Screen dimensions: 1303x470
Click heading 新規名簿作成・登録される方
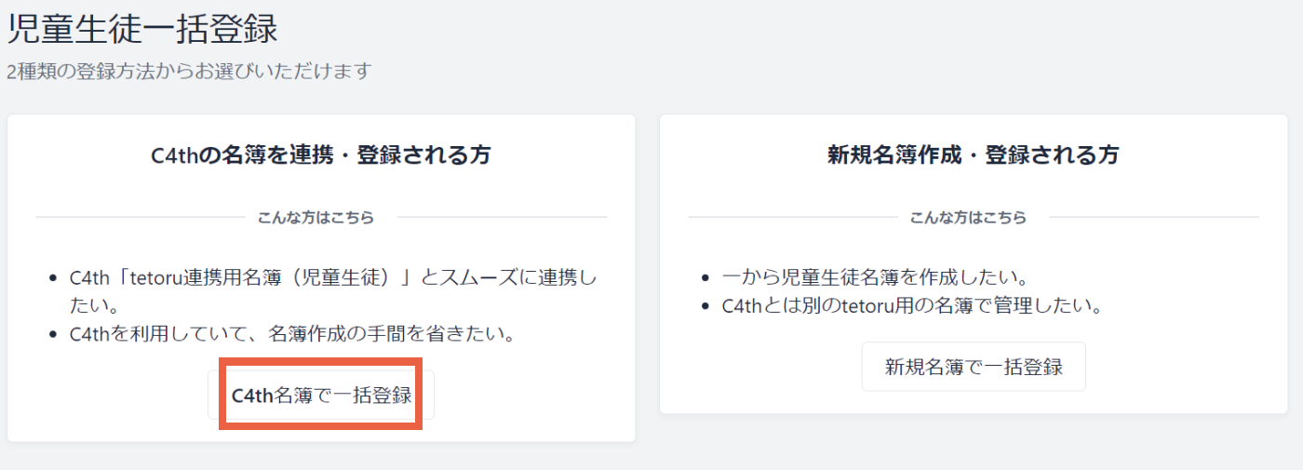click(x=974, y=154)
